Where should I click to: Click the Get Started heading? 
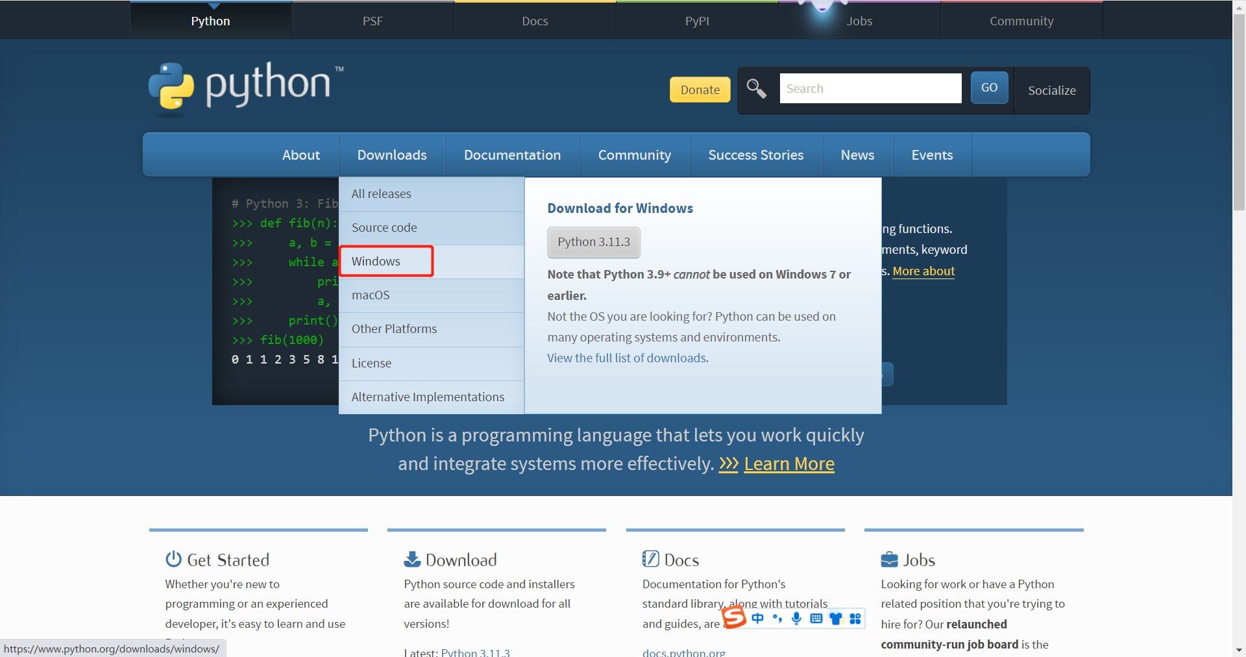228,560
